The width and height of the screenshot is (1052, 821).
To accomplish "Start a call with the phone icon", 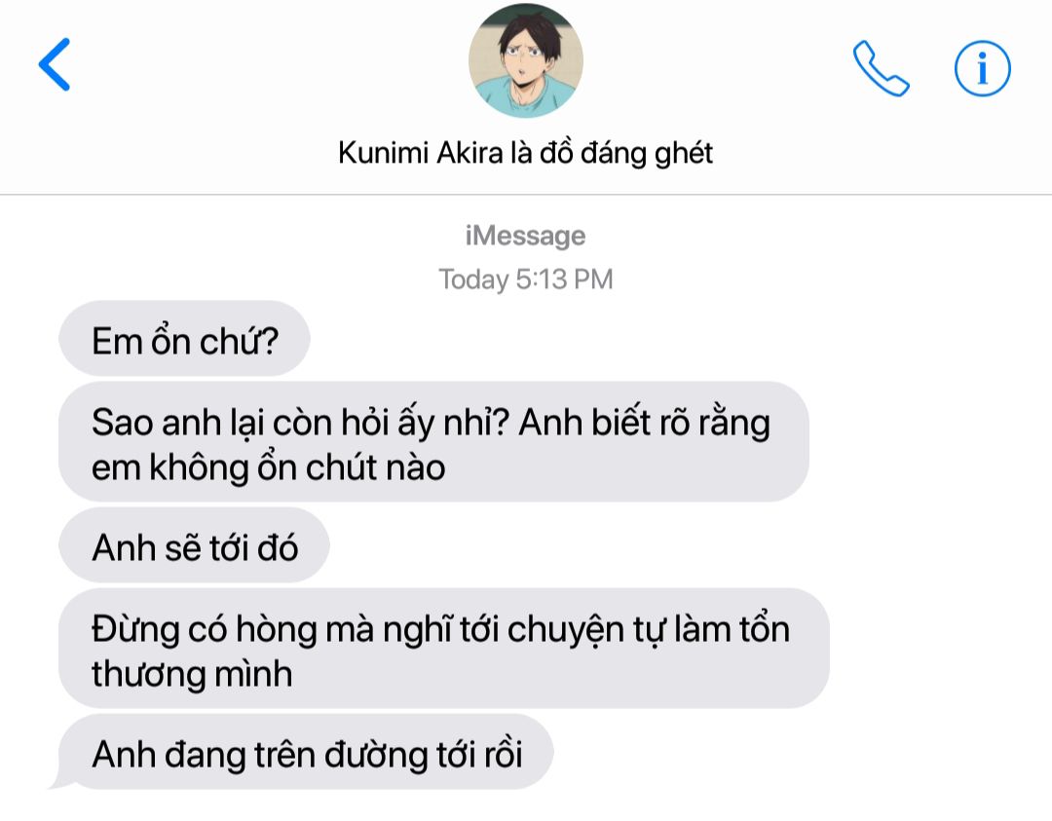I will [x=881, y=68].
